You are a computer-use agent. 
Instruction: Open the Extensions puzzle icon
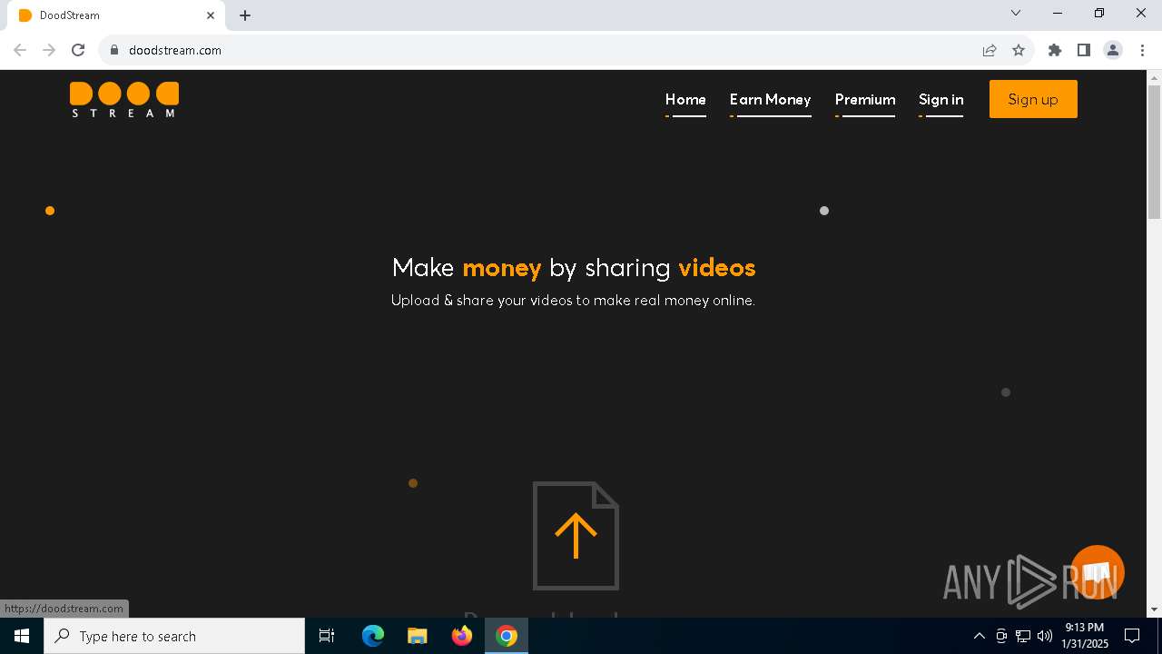1055,50
